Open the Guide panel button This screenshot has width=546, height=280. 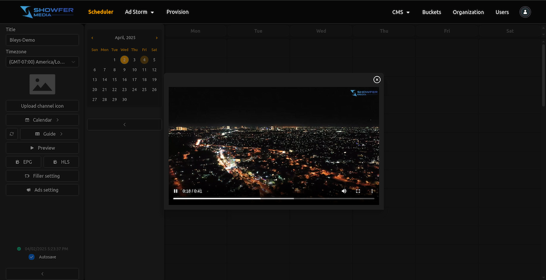[50, 134]
